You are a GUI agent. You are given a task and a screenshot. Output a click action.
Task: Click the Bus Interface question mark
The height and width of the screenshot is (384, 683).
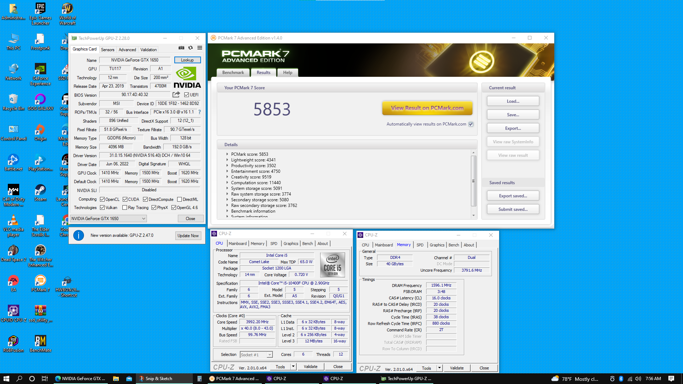pyautogui.click(x=200, y=112)
